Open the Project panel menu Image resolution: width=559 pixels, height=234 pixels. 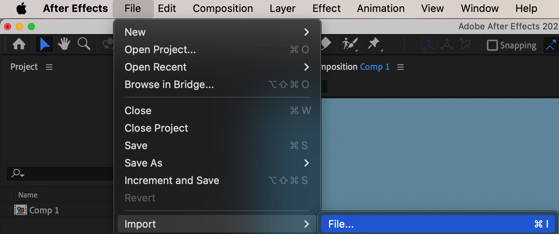point(49,67)
